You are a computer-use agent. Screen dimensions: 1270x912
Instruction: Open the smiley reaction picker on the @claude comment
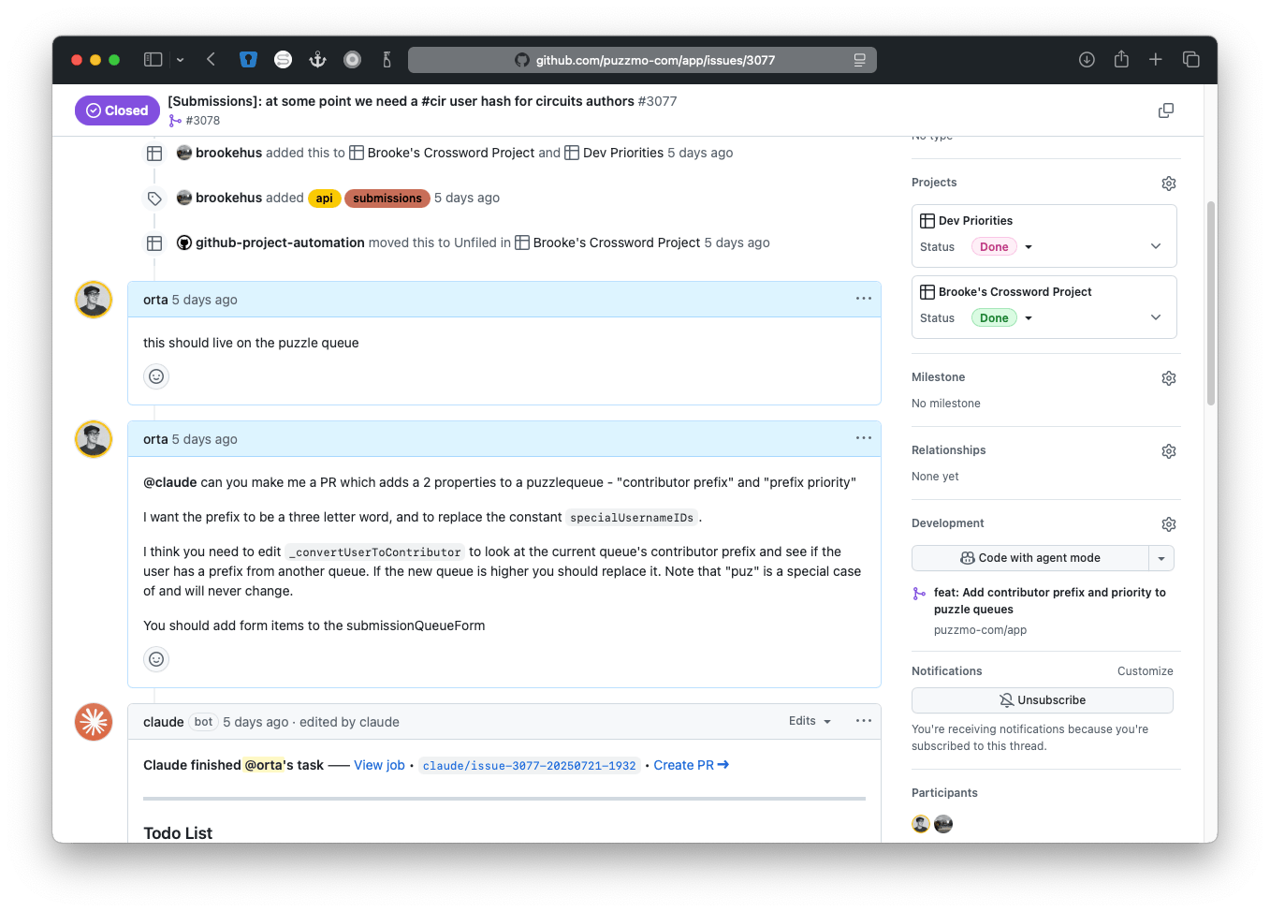point(156,658)
